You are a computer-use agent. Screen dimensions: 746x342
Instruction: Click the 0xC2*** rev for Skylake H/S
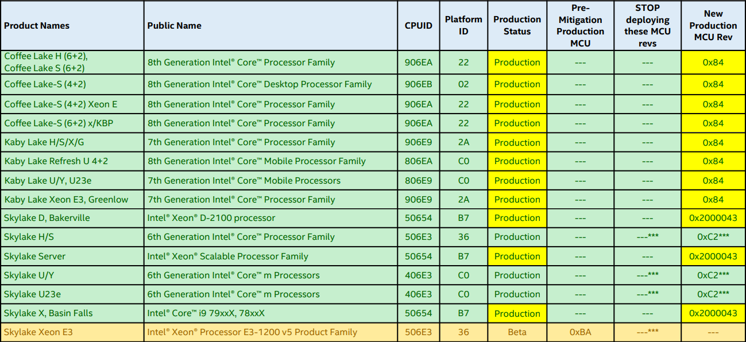pos(713,237)
